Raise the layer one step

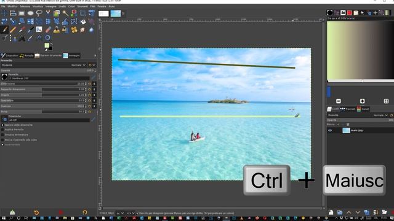tap(349, 212)
